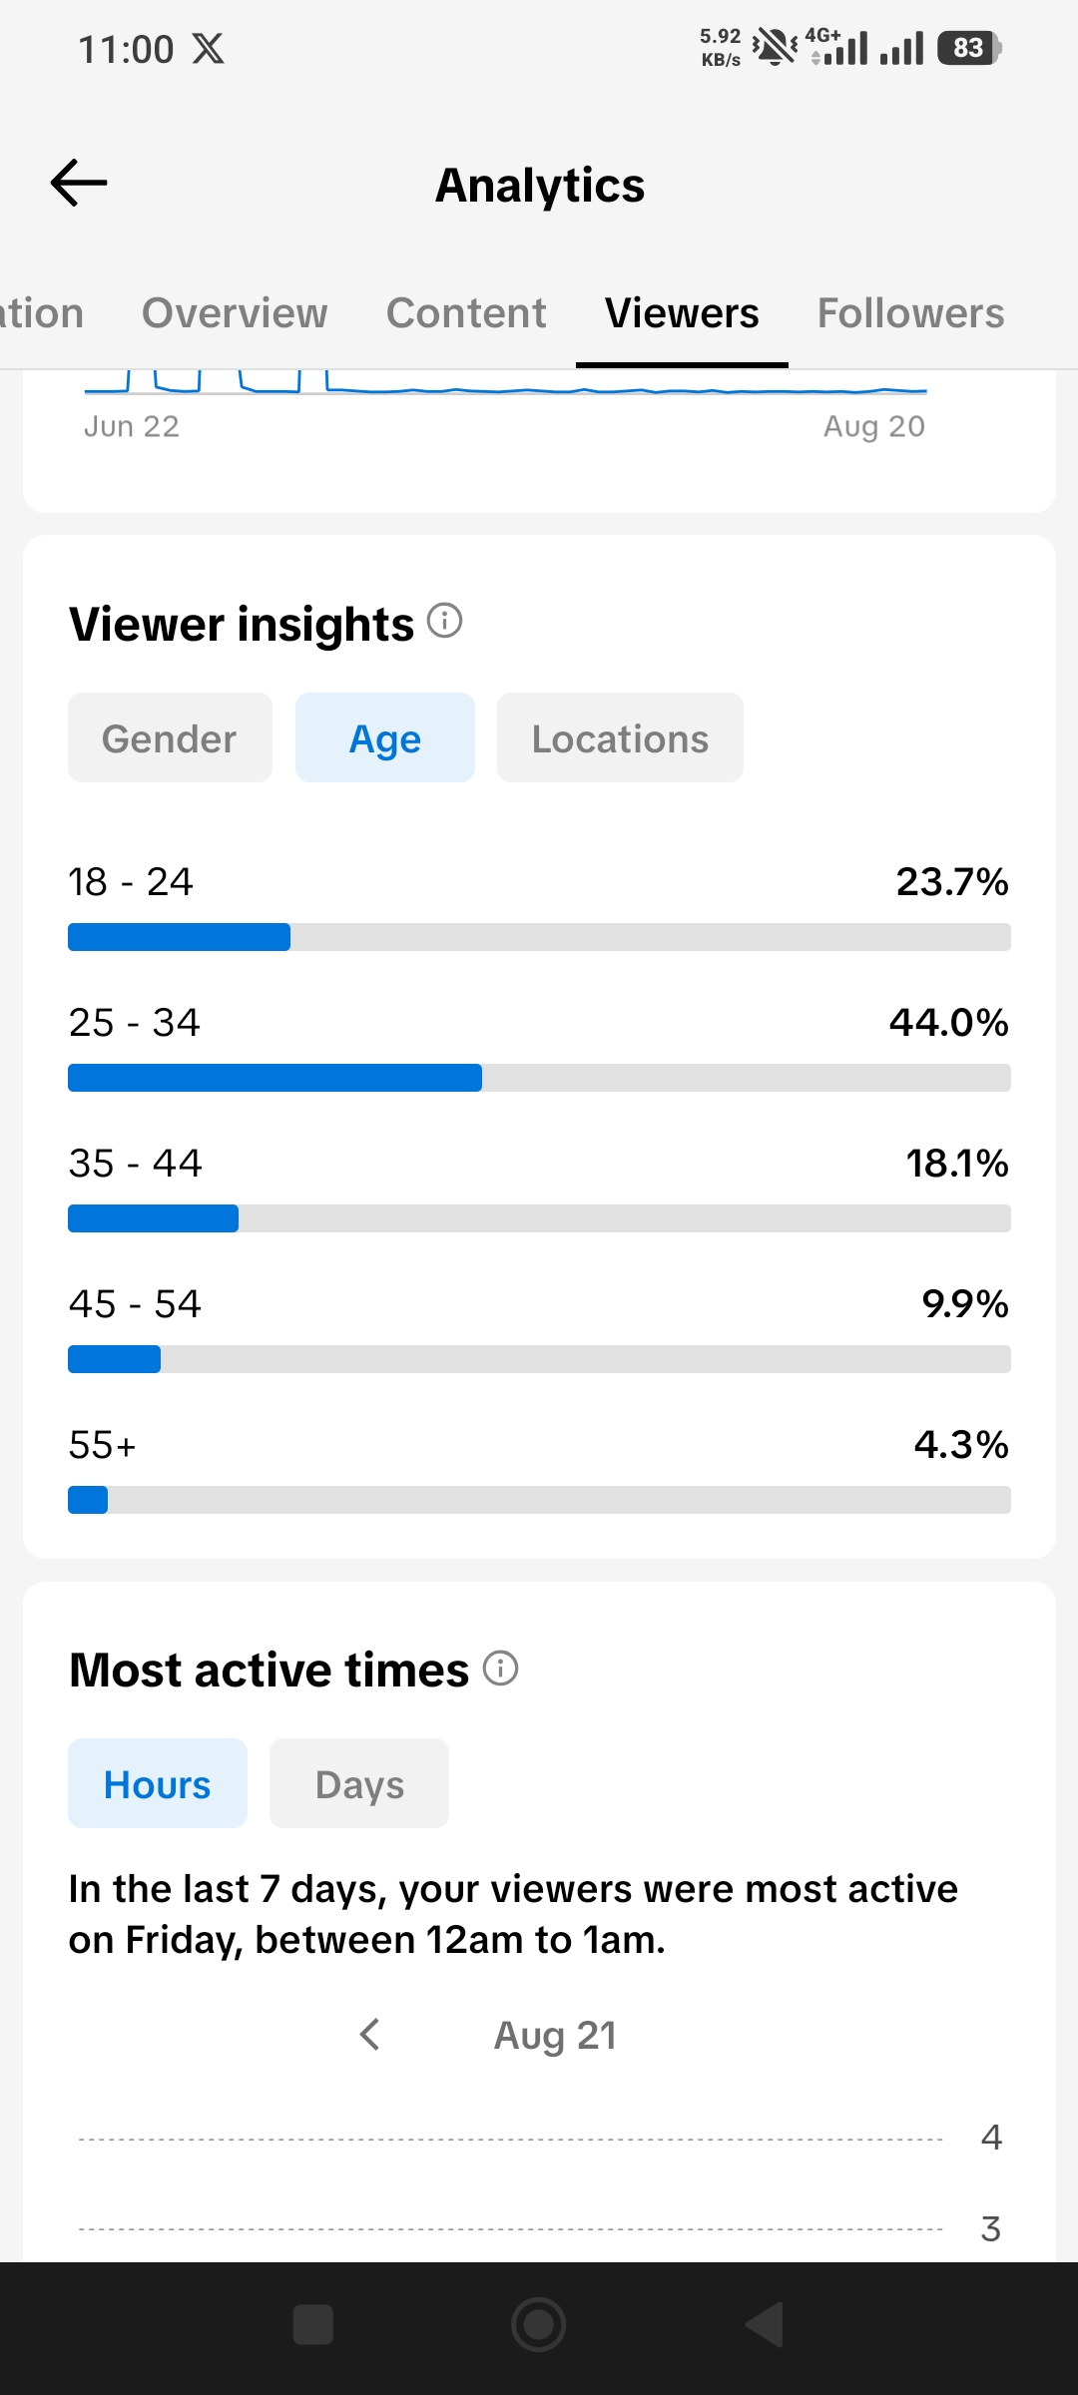Select the Hours chip under Most active times
The image size is (1078, 2395).
pos(158,1783)
